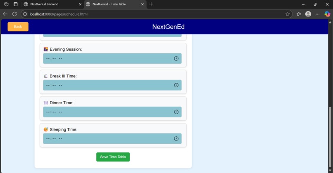Close the NextGenEd Backend tab
This screenshot has height=173, width=333.
tap(80, 4)
